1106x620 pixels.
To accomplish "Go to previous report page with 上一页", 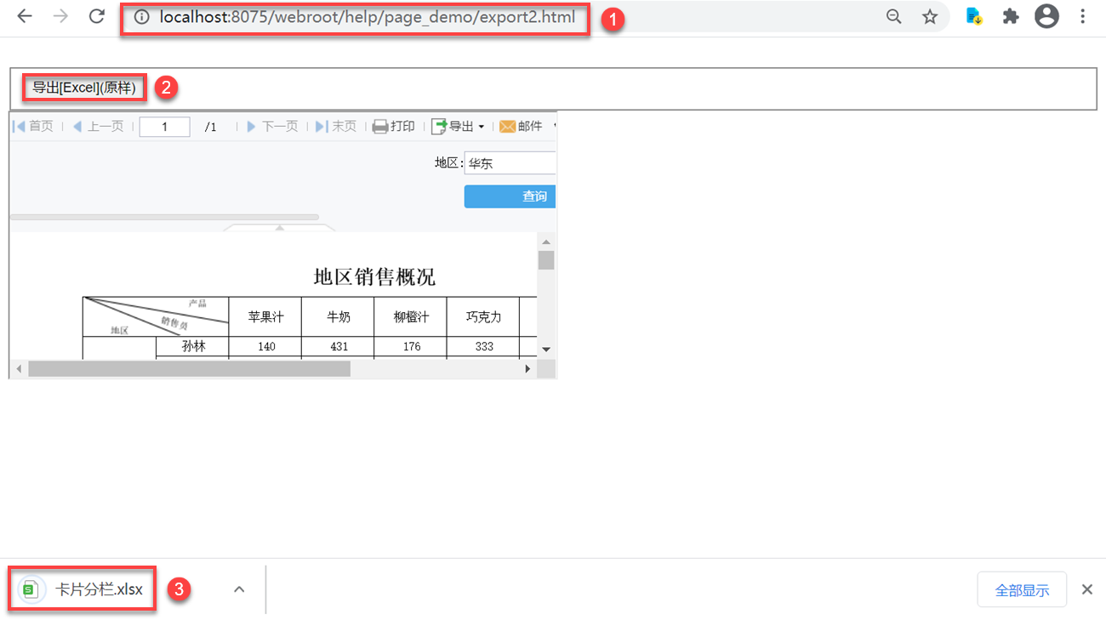I will coord(99,127).
